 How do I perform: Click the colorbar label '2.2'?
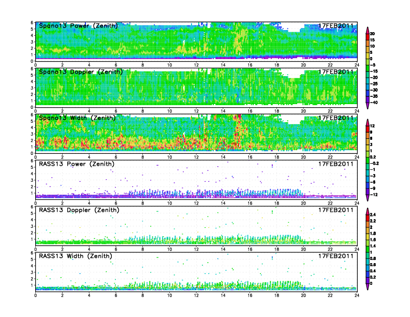(x=373, y=221)
